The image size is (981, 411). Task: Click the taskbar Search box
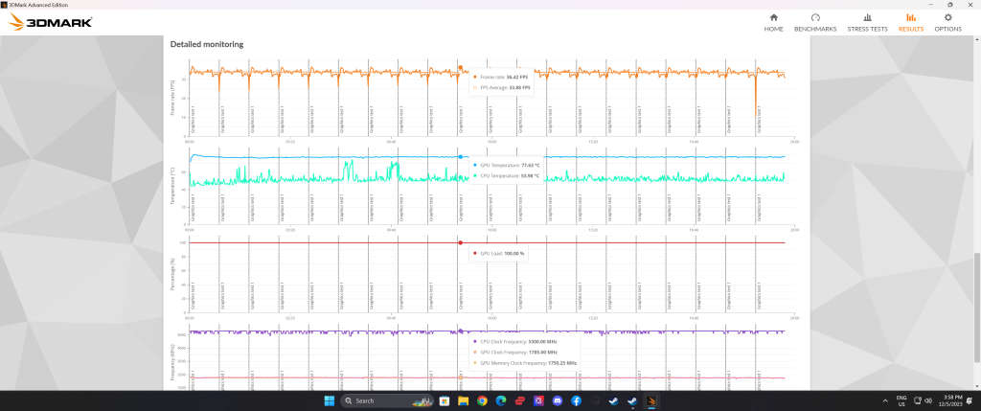(x=388, y=400)
